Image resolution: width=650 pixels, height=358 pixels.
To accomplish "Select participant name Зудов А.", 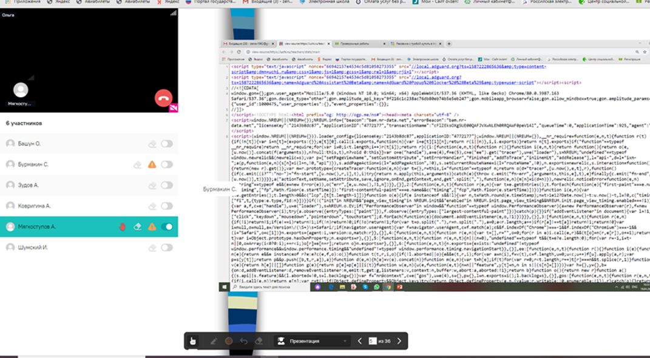I will 28,185.
